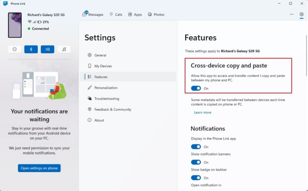Toggle Show badge on taskbar switch
308x191 pixels.
(x=196, y=178)
